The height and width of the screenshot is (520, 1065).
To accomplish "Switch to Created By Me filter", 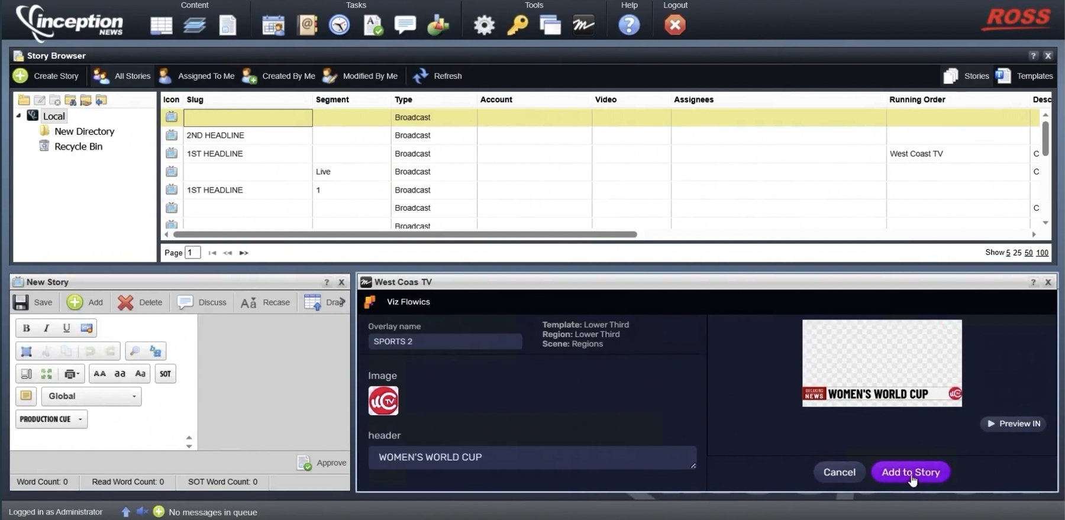I will [x=279, y=76].
